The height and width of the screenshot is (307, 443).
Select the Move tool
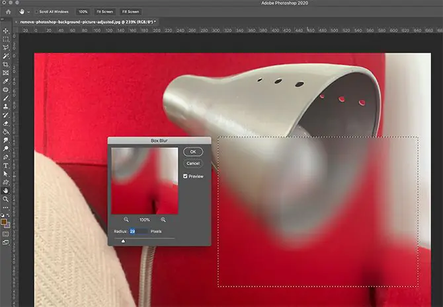6,31
